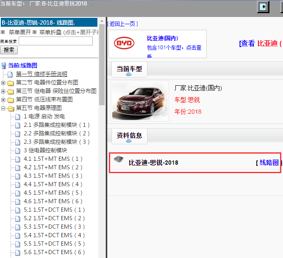The height and width of the screenshot is (258, 283).
Task: Click the BYD brand logo
Action: click(x=124, y=43)
